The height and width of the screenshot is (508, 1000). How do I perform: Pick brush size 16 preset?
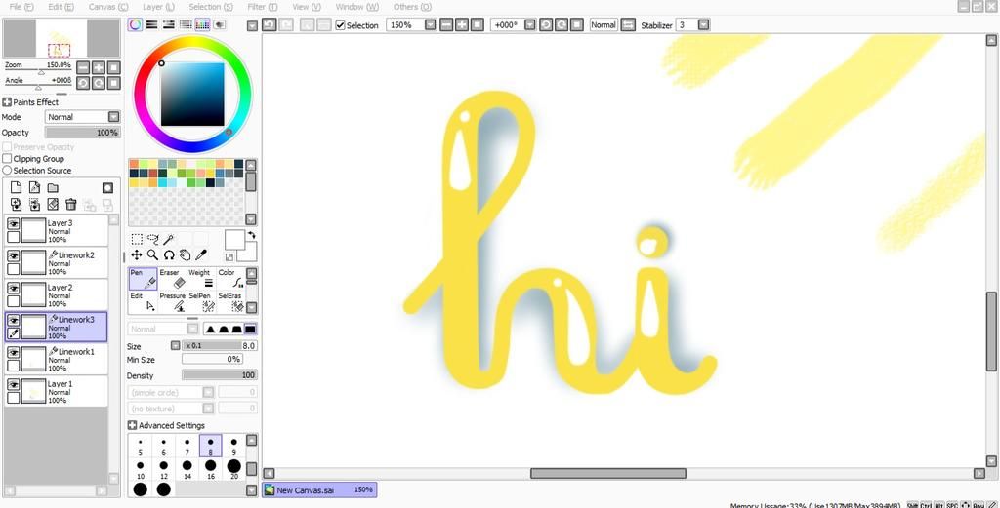[211, 469]
